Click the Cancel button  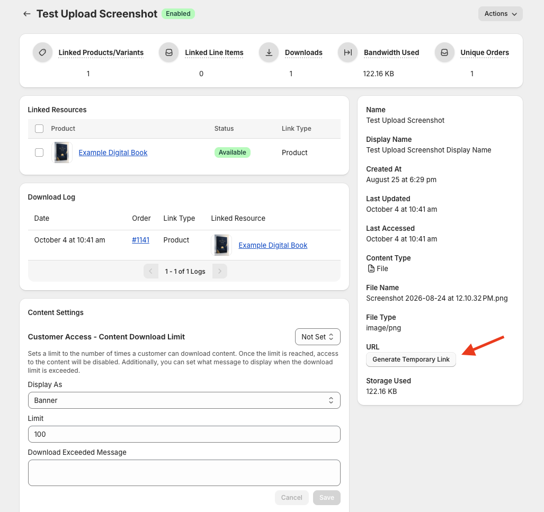coord(292,497)
